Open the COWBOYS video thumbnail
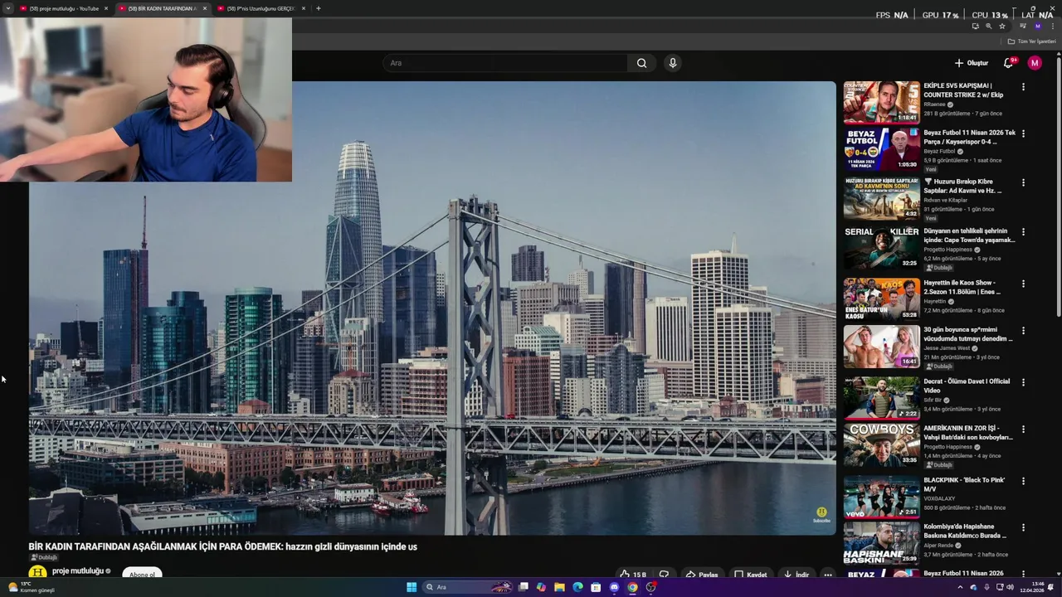This screenshot has height=597, width=1062. [x=881, y=444]
